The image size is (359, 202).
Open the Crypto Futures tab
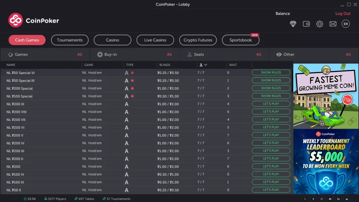point(198,40)
